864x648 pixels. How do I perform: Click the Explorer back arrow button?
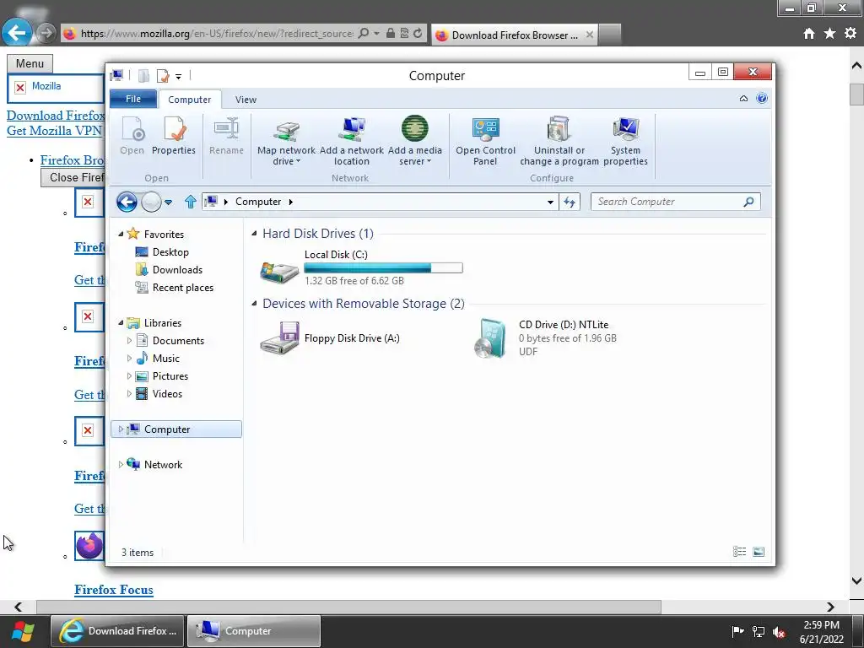point(127,202)
